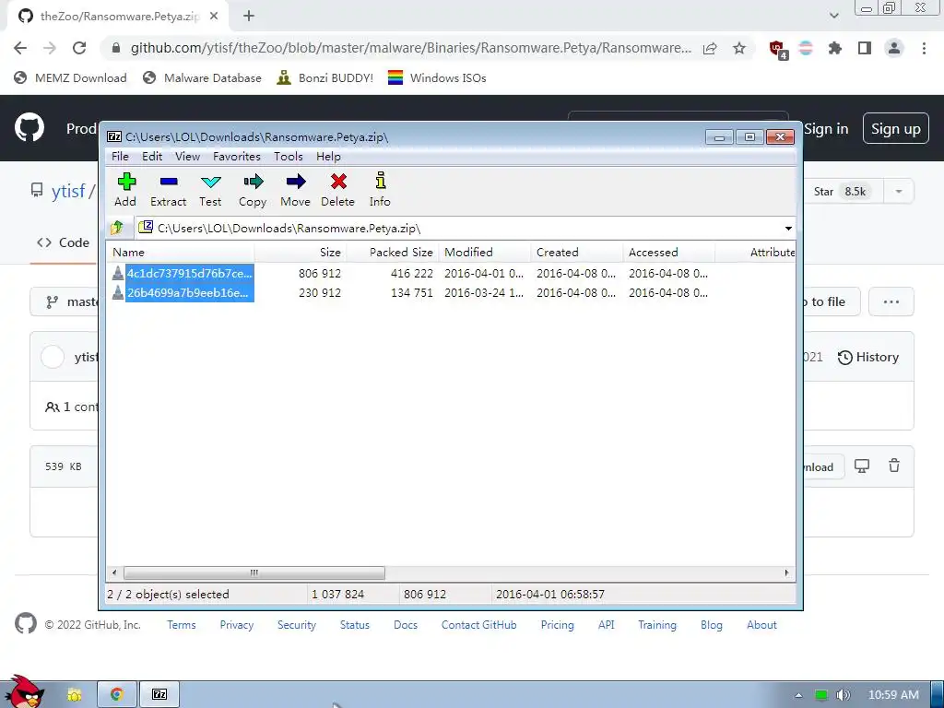Go back in Chrome browser
This screenshot has width=944, height=708.
[x=20, y=48]
